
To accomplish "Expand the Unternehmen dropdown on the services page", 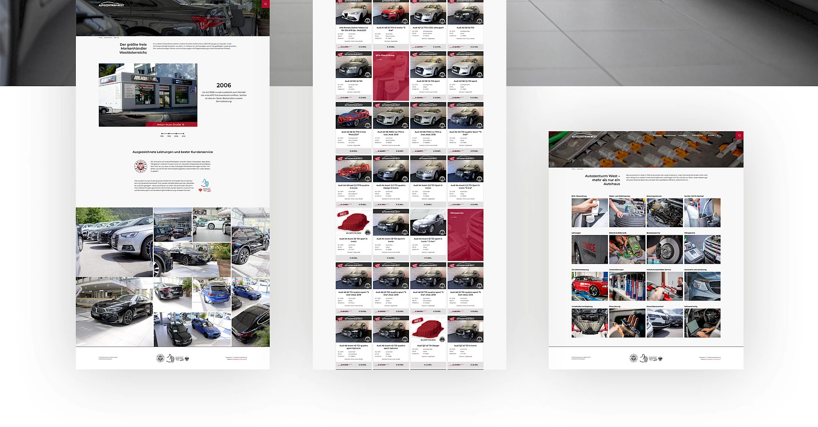I will (x=698, y=136).
